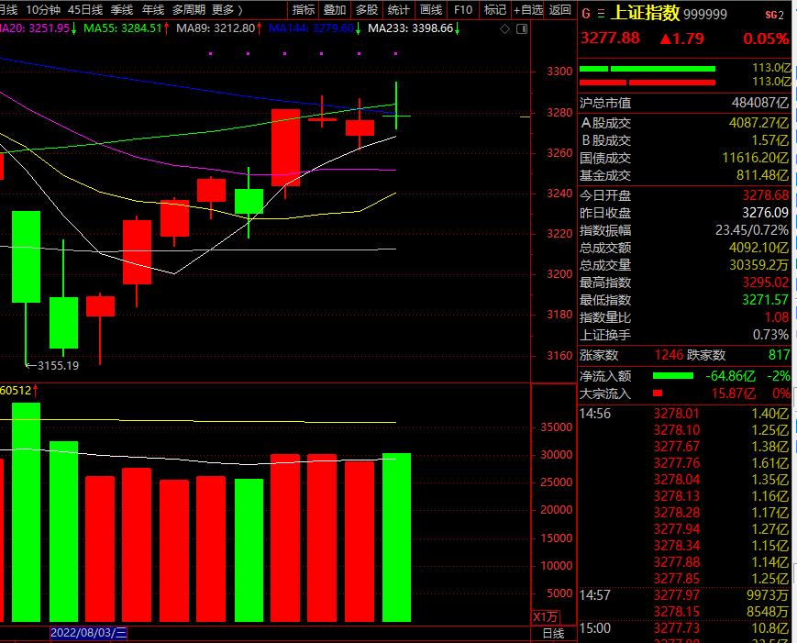
Task: Expand the 更多 period options
Action: 227,10
